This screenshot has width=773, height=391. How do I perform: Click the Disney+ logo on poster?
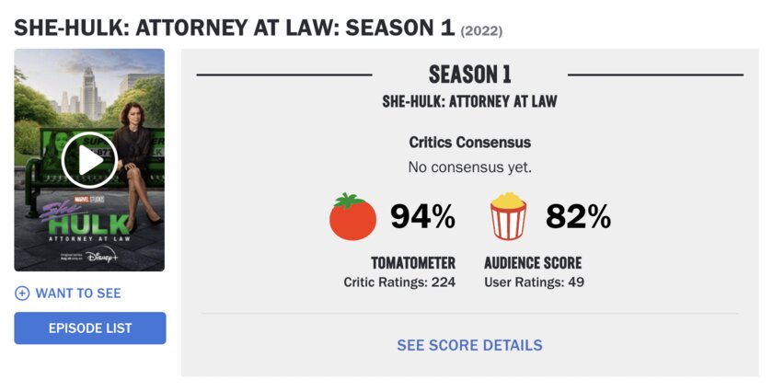101,255
